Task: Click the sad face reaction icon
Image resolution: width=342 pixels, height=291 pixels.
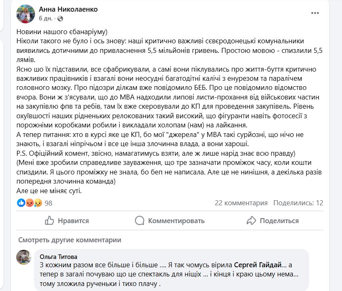Action: [38, 203]
